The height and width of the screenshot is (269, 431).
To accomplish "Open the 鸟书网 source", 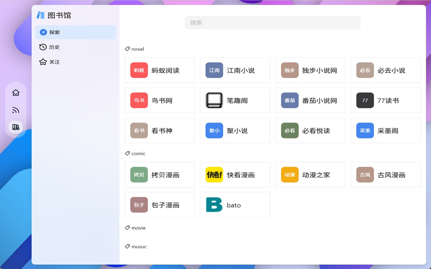I will [x=160, y=100].
